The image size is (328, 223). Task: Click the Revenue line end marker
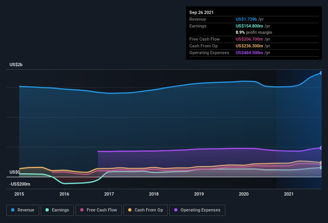(x=321, y=73)
